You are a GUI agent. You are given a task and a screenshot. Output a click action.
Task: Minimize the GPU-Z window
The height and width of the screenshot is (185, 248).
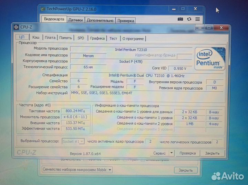[174, 9]
